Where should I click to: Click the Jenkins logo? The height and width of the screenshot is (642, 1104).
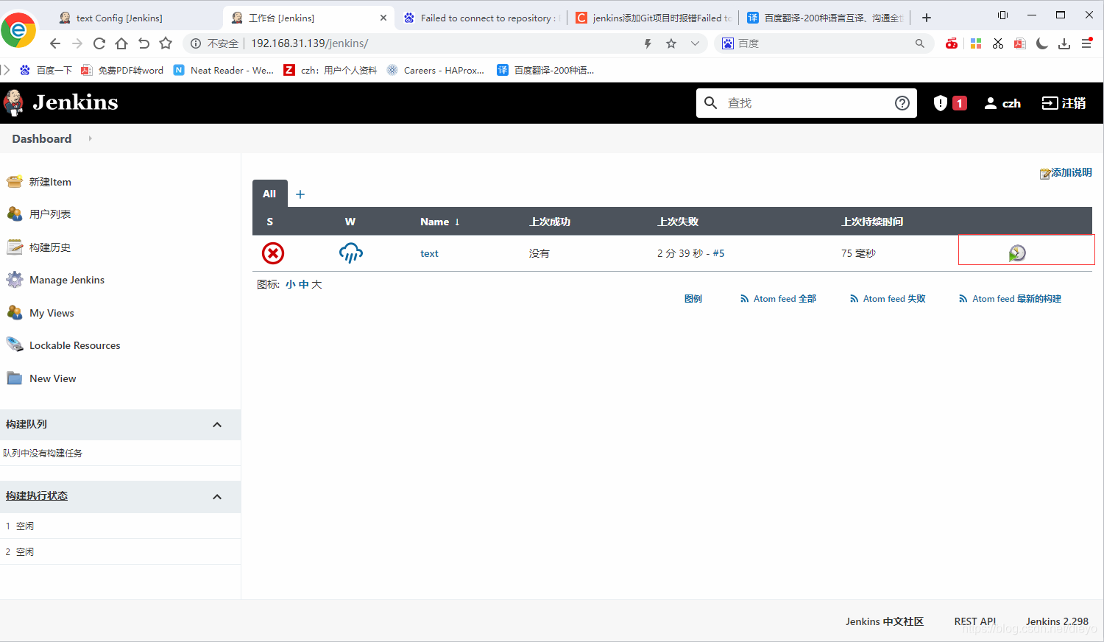60,102
